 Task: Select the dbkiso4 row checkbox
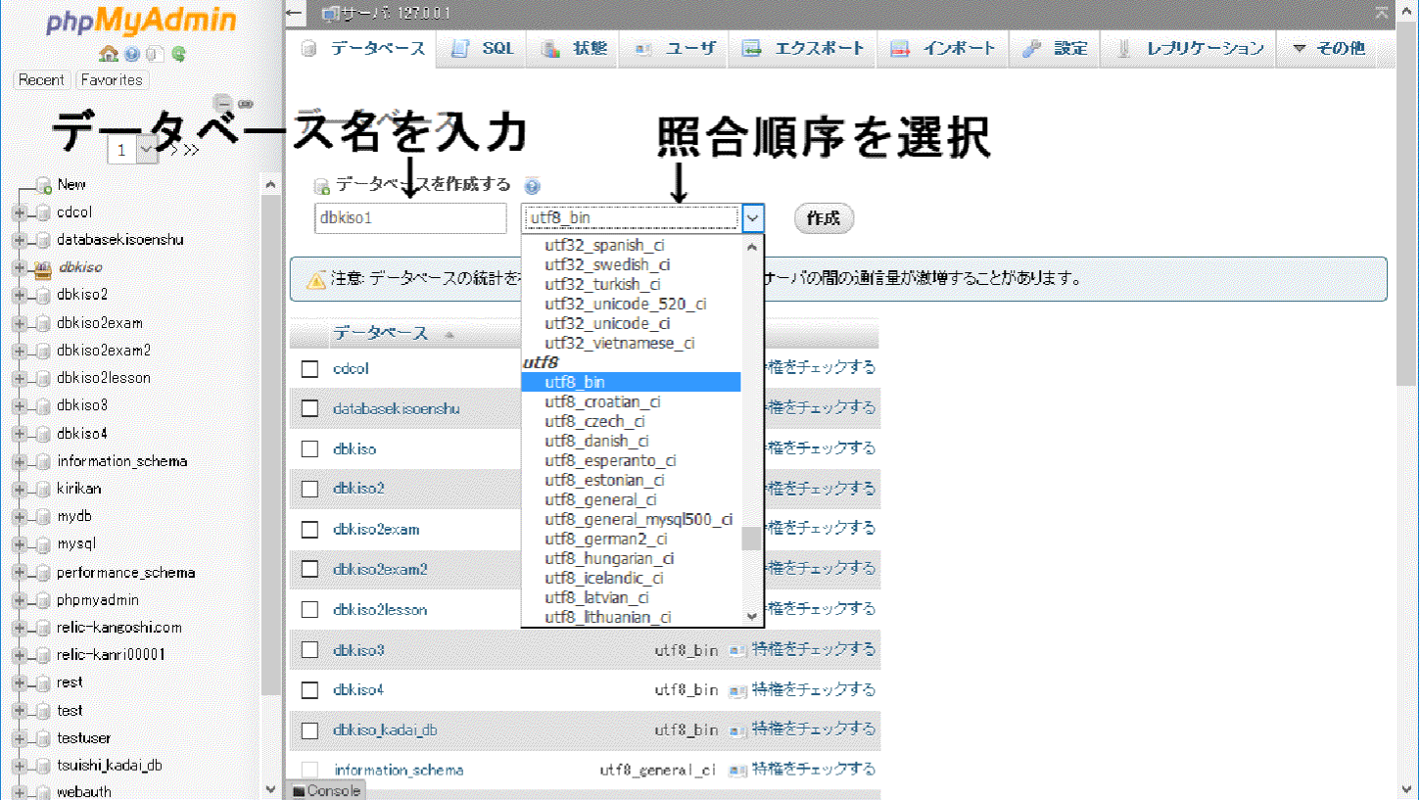[310, 690]
